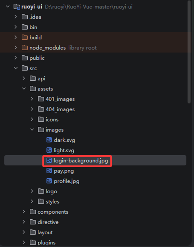Click the pay.png image file icon
Image resolution: width=194 pixels, height=247 pixels.
[x=49, y=171]
